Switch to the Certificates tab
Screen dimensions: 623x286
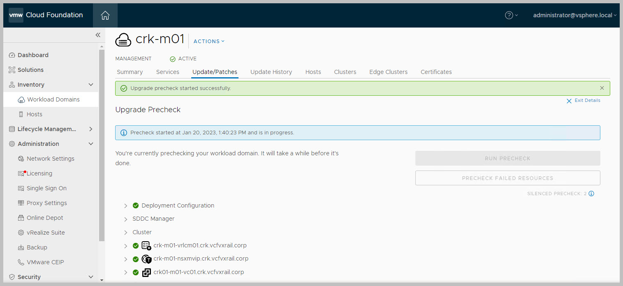tap(436, 72)
